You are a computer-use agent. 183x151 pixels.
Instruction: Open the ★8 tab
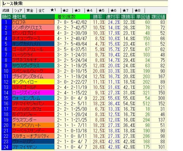pyautogui.click(x=138, y=11)
